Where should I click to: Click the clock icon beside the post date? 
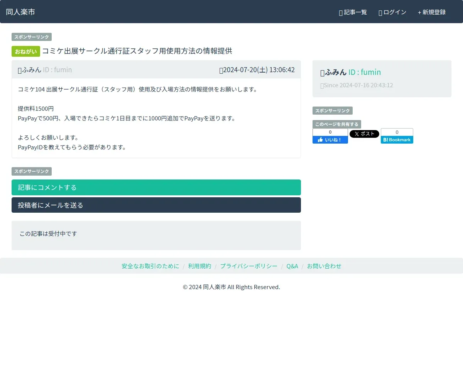click(x=221, y=70)
